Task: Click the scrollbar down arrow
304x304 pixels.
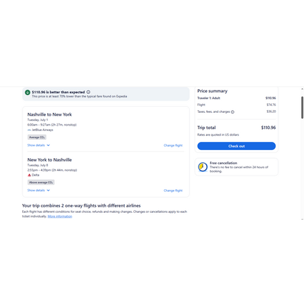Action: [x=302, y=219]
